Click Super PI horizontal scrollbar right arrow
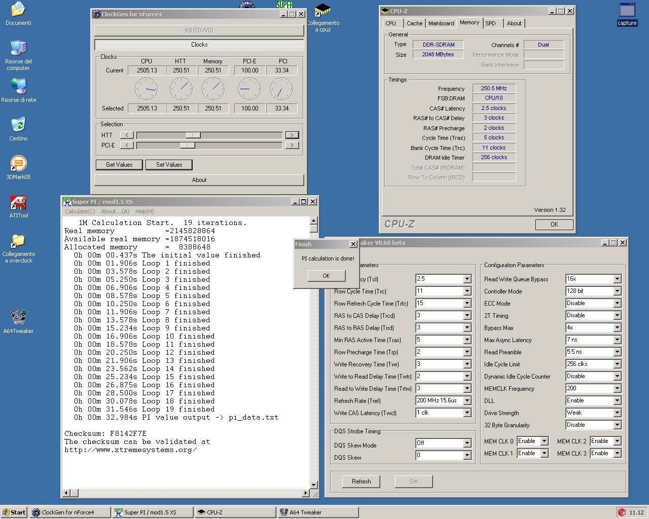This screenshot has width=649, height=519. tap(305, 493)
